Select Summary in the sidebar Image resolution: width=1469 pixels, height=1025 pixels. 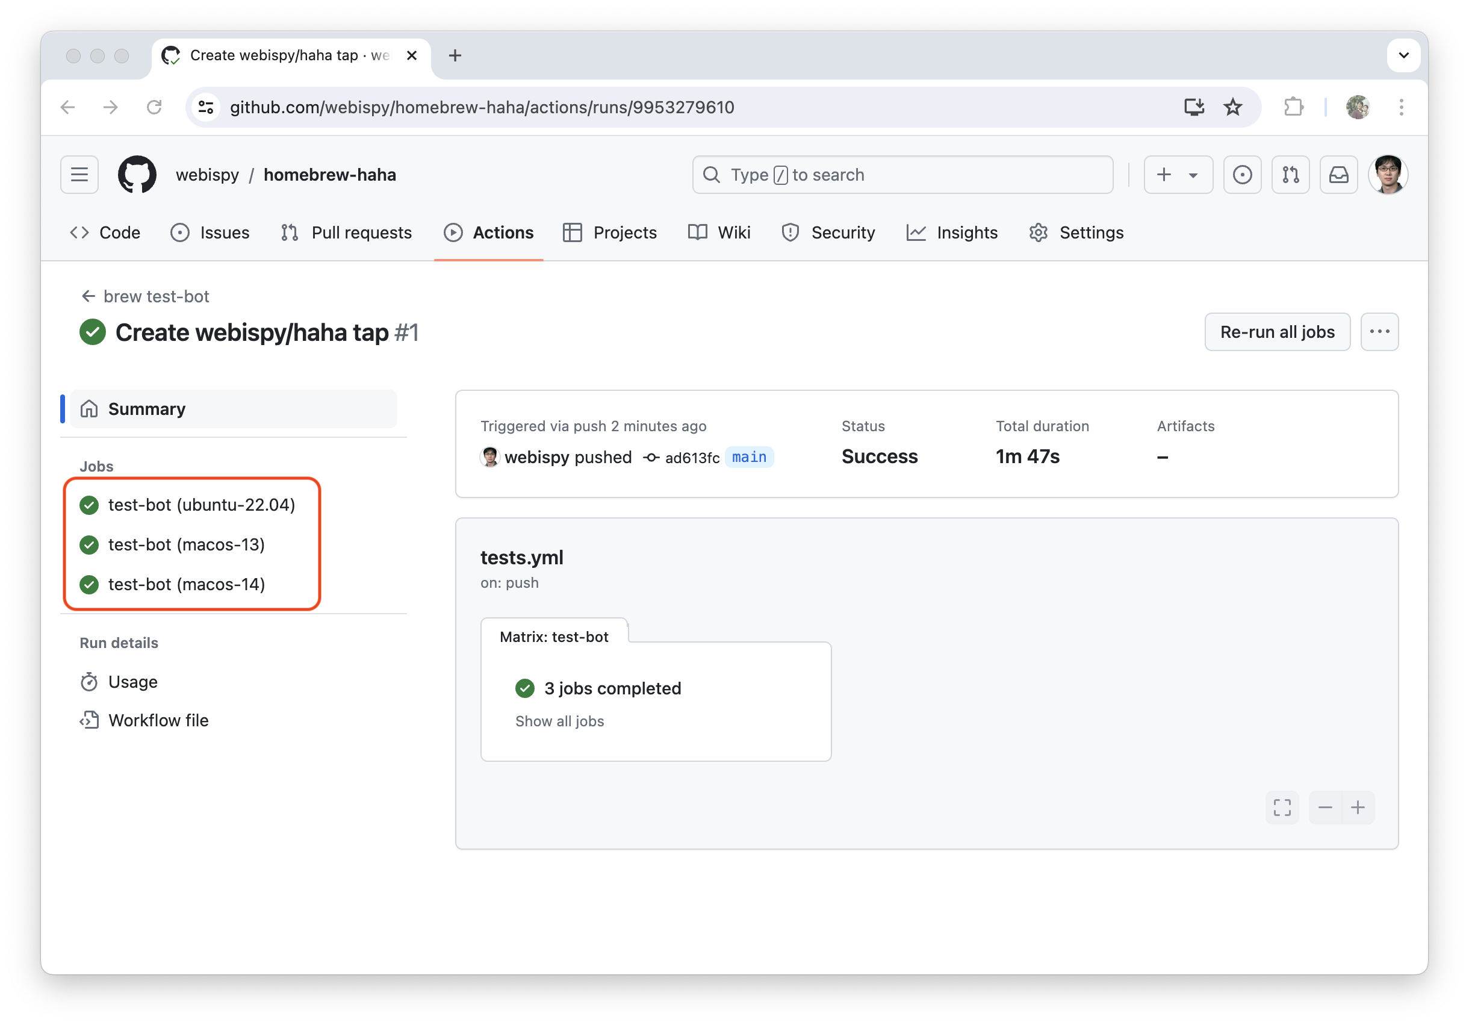point(234,409)
